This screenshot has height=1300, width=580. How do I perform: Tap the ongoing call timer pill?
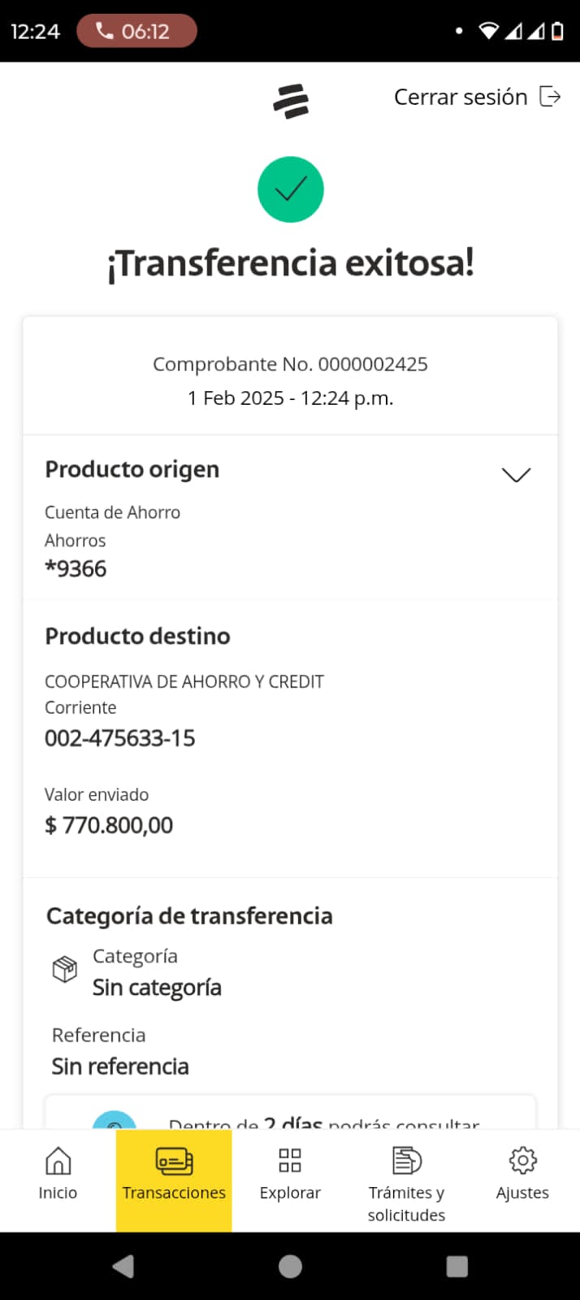[136, 32]
